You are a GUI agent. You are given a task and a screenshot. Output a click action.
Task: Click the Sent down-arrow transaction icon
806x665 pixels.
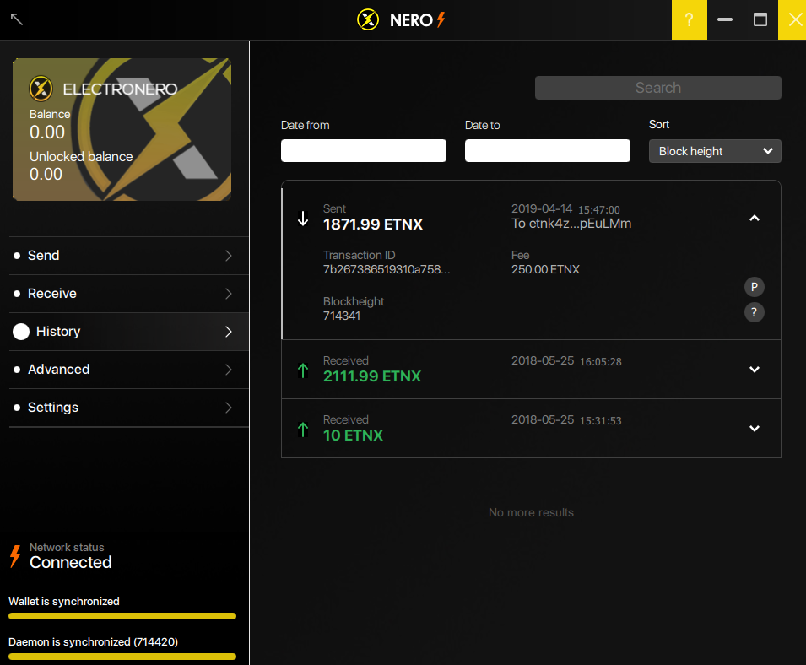click(303, 219)
